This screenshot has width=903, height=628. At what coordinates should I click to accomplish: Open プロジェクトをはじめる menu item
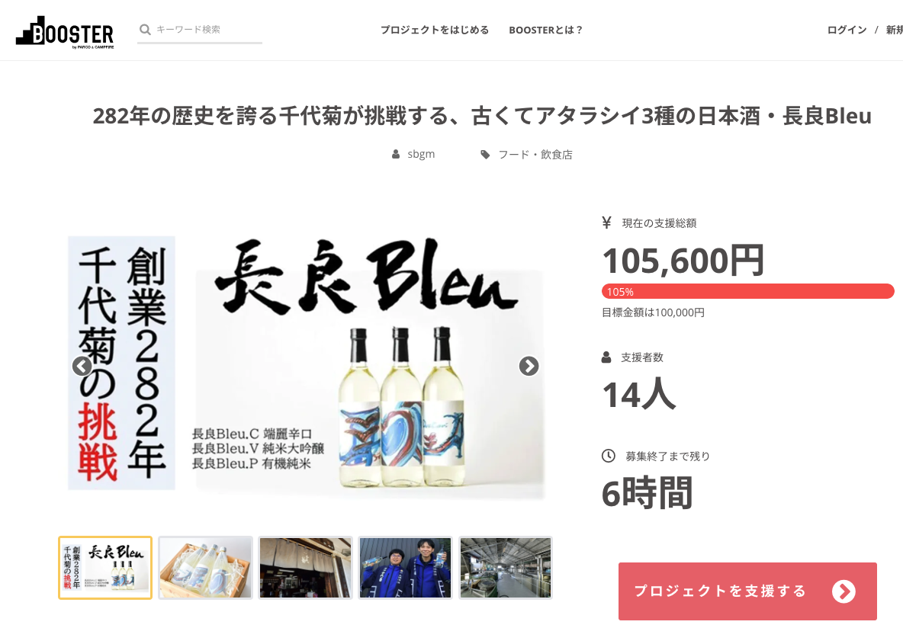434,30
